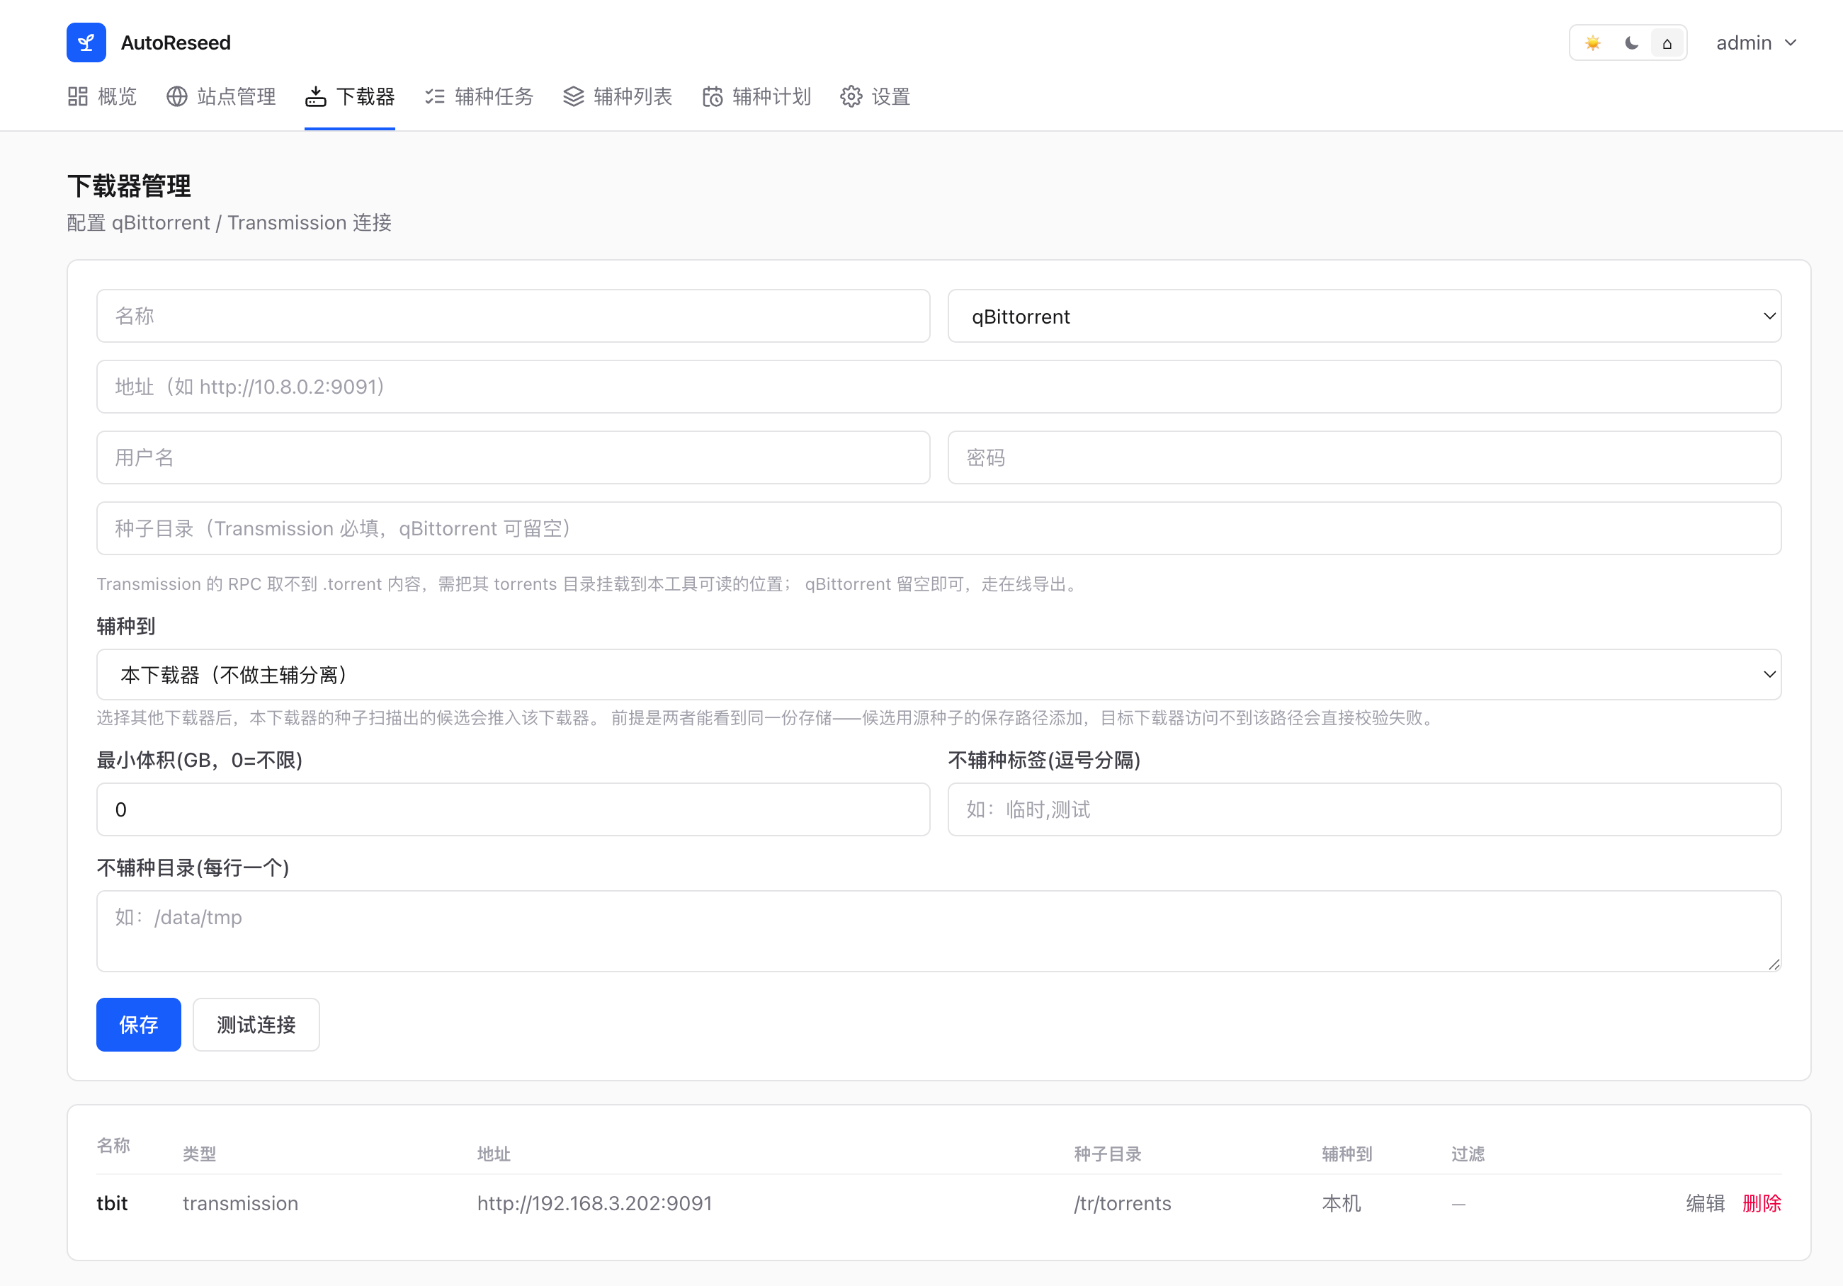The width and height of the screenshot is (1843, 1286).
Task: Click the /tr/torrents directory cell
Action: (1123, 1203)
